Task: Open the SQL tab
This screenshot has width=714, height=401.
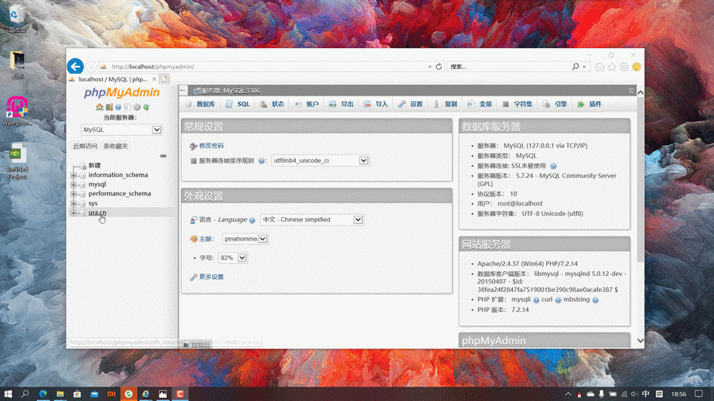Action: point(238,104)
